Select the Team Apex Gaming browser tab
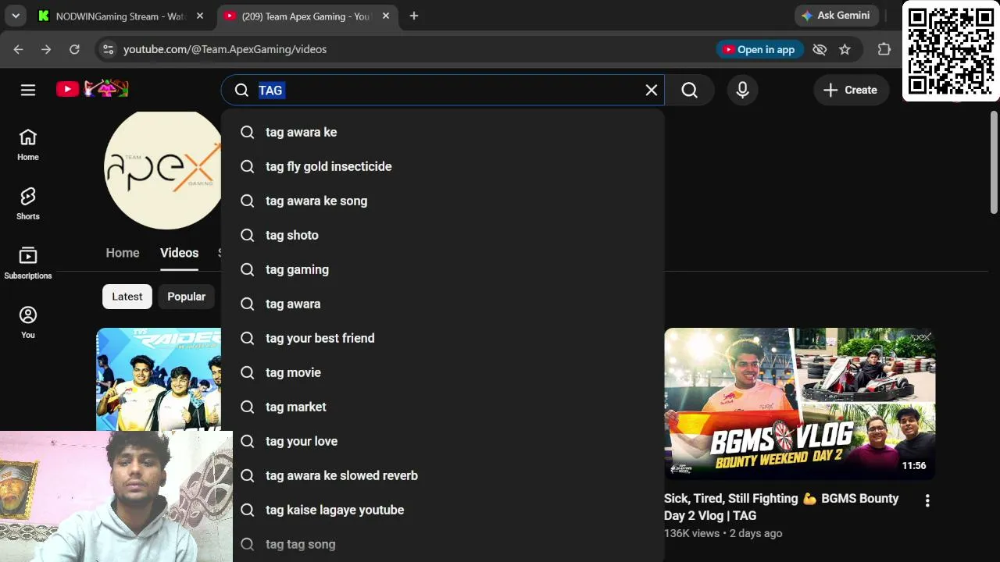 pyautogui.click(x=306, y=16)
